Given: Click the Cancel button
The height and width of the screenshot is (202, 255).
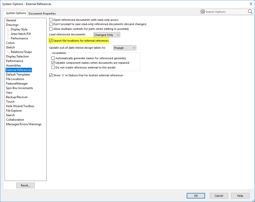Looking at the screenshot, I should (219, 196).
